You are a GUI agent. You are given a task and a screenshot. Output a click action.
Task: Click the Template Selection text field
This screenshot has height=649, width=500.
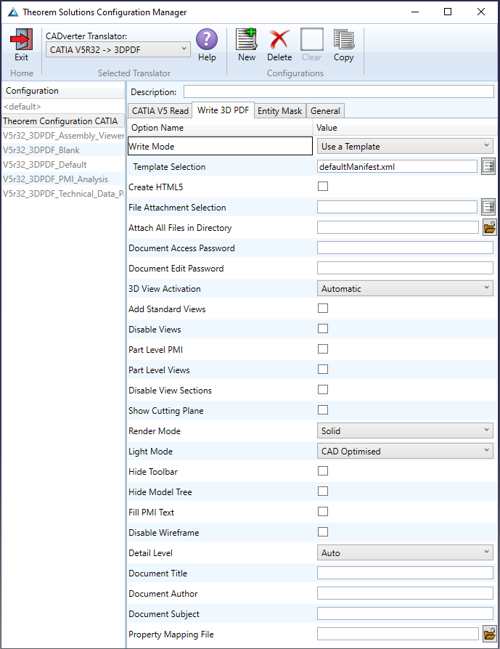click(x=397, y=166)
